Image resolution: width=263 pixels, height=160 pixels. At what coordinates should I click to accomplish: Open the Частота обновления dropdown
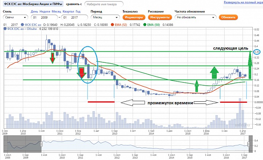click(195, 17)
